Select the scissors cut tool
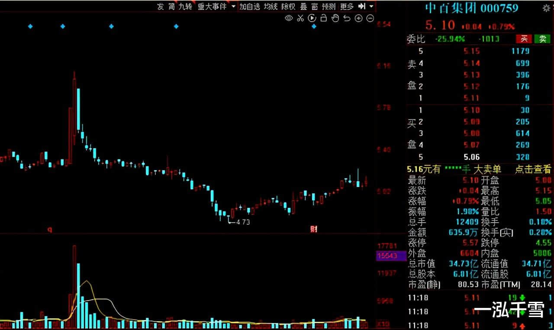Screen dimensions: 554x330 (x=300, y=18)
